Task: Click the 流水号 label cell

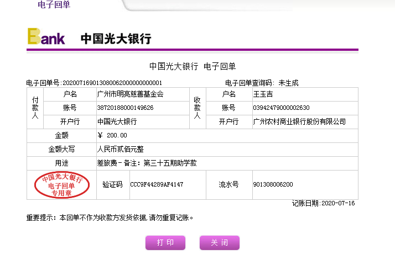Action: (x=229, y=185)
